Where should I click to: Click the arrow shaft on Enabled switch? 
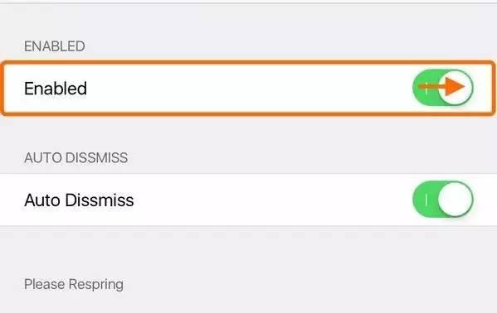tap(432, 86)
